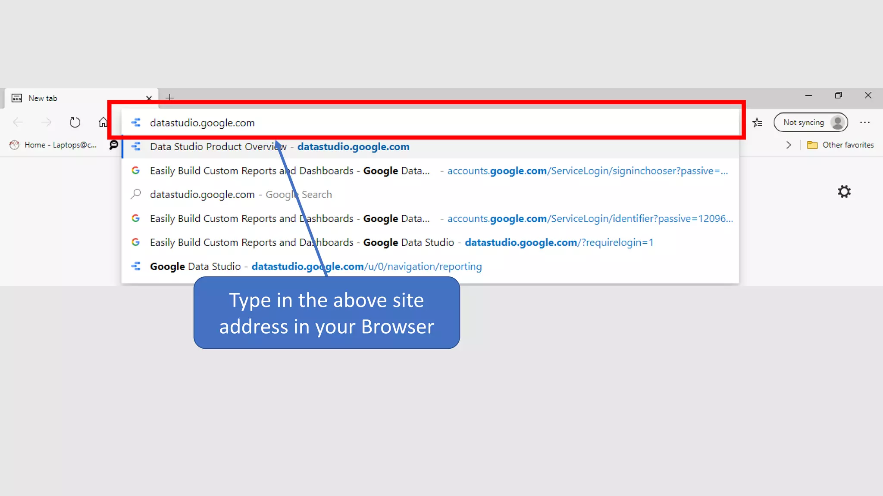Open the Favorites star list icon
Screen dimensions: 883x496
pos(758,123)
